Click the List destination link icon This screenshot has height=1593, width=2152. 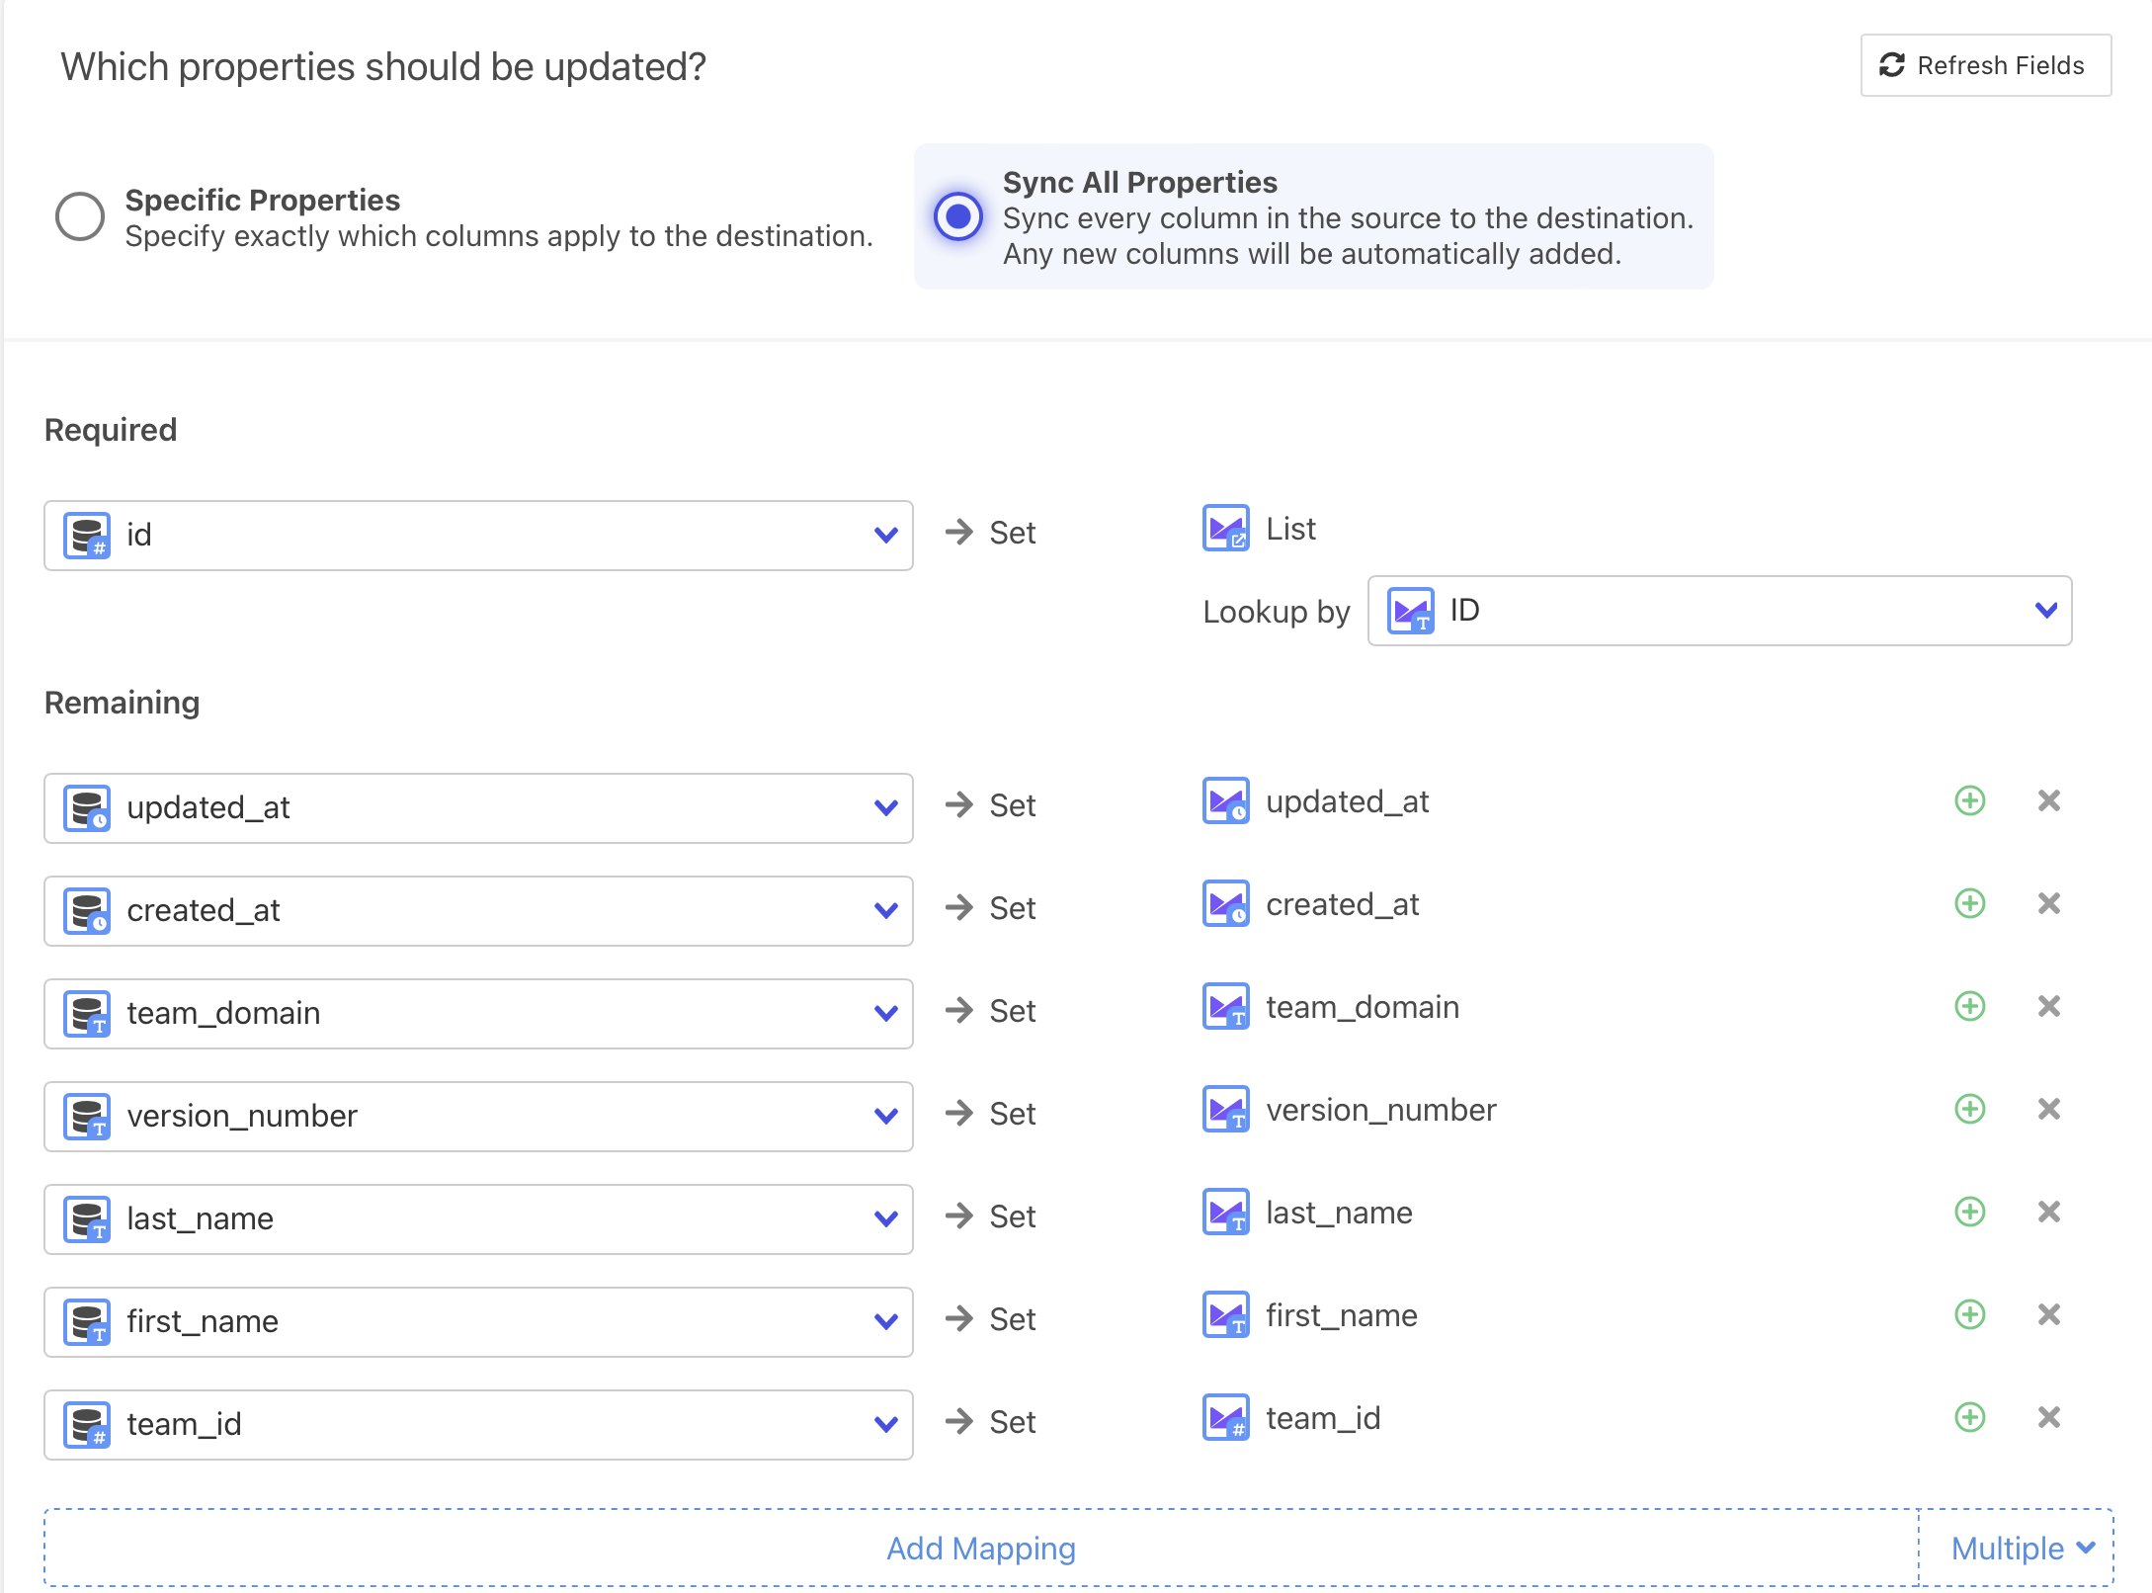pyautogui.click(x=1226, y=529)
